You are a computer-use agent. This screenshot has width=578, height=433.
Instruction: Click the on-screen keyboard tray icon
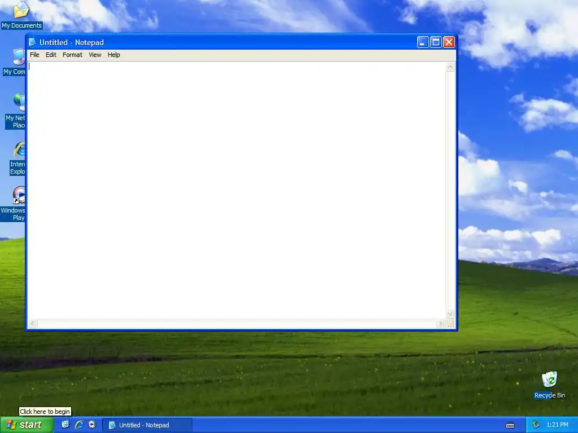[x=510, y=425]
